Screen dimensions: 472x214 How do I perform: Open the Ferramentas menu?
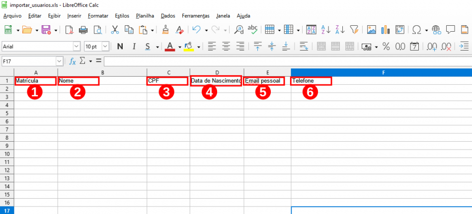(196, 16)
